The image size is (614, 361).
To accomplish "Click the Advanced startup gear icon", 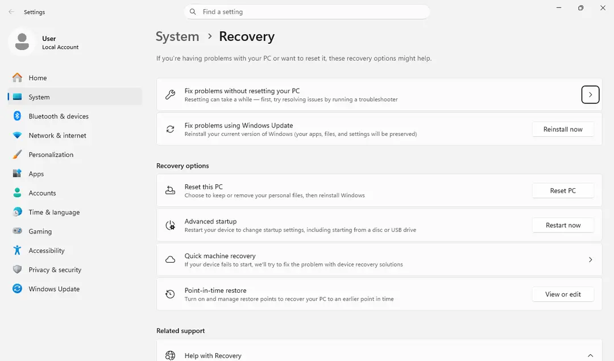I will pos(171,225).
